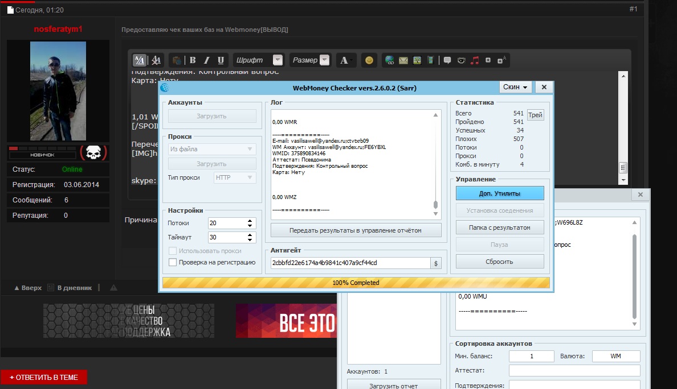This screenshot has height=389, width=677.
Task: Switch editor mode with the A/A icon
Action: point(139,60)
